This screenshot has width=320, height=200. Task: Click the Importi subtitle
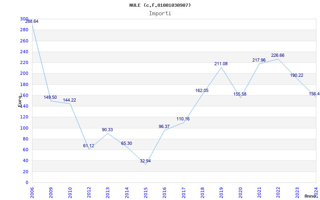pos(160,14)
